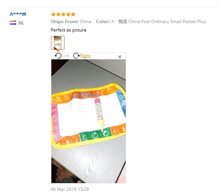Click the 'Color: A' attribute text

coord(105,22)
